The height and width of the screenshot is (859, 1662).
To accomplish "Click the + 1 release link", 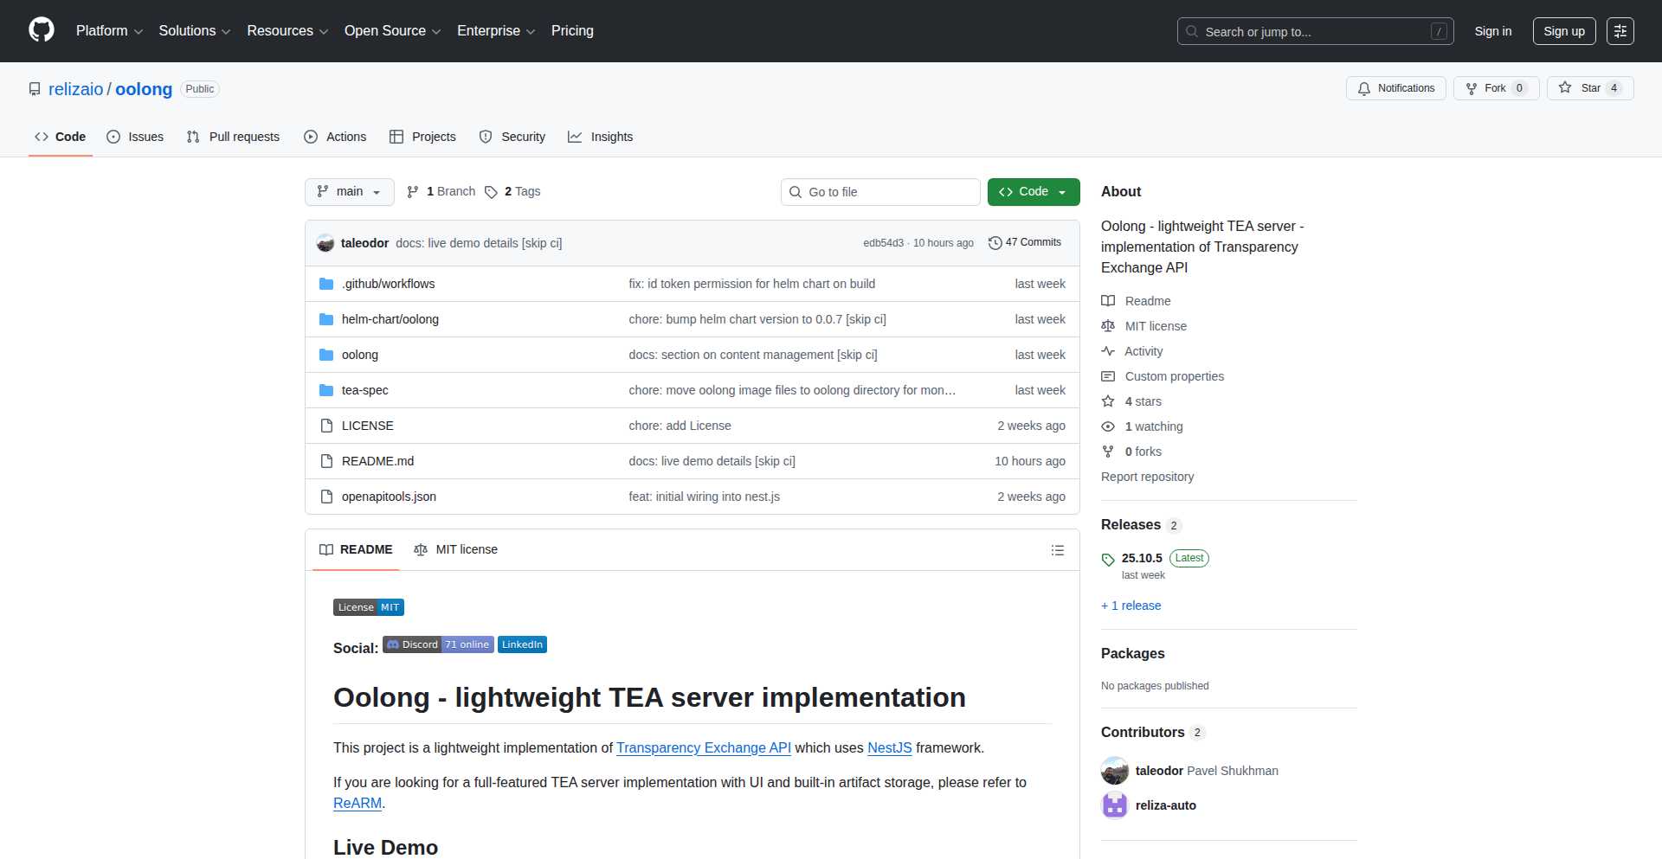I will tap(1131, 605).
